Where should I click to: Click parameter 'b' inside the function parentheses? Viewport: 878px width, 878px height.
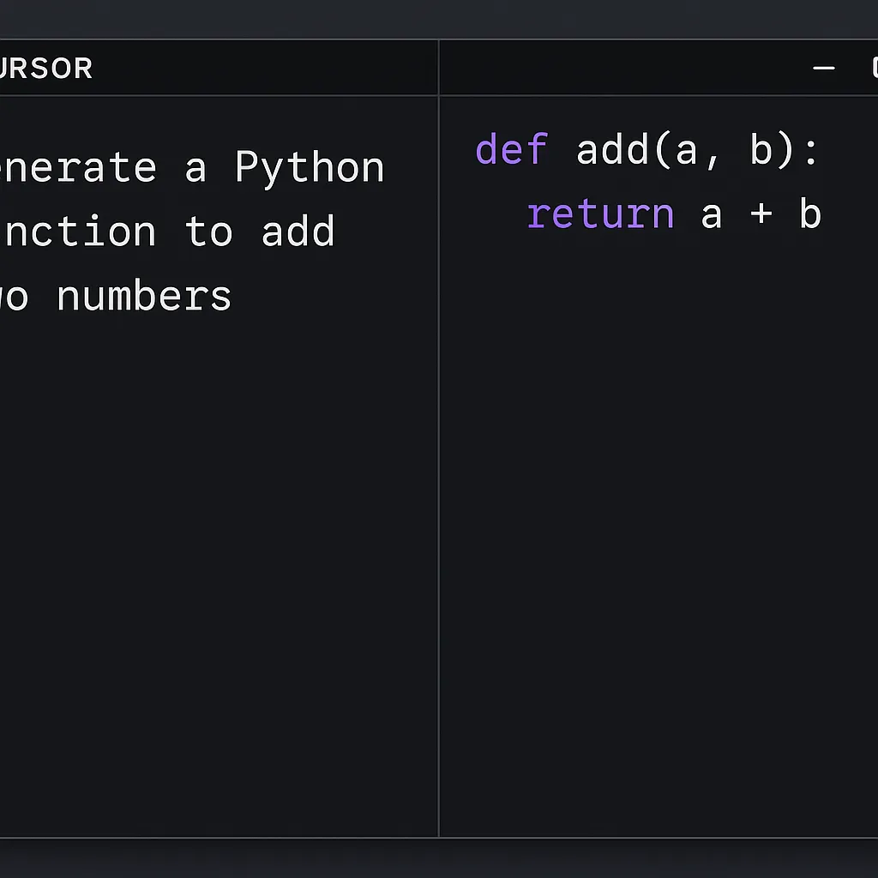(x=761, y=150)
